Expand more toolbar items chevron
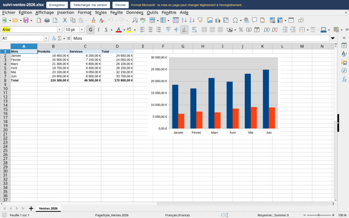 point(346,30)
